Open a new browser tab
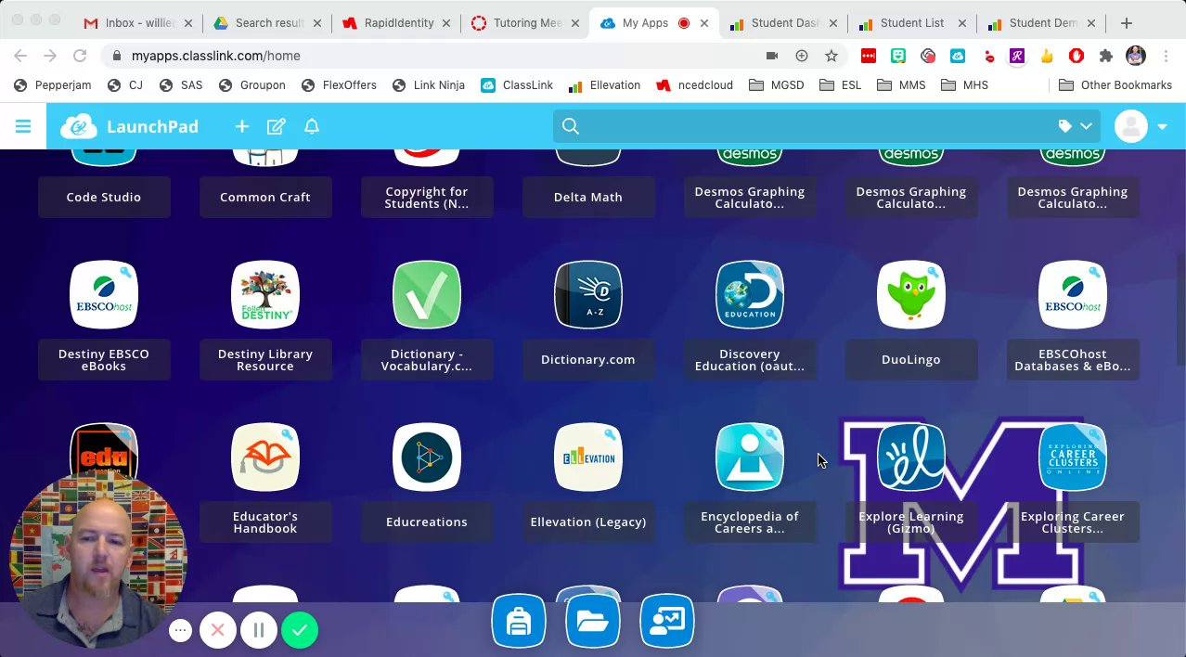Image resolution: width=1186 pixels, height=657 pixels. coord(1127,23)
